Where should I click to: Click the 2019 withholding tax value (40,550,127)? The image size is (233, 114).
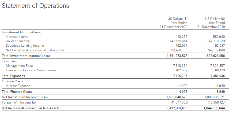(216, 102)
